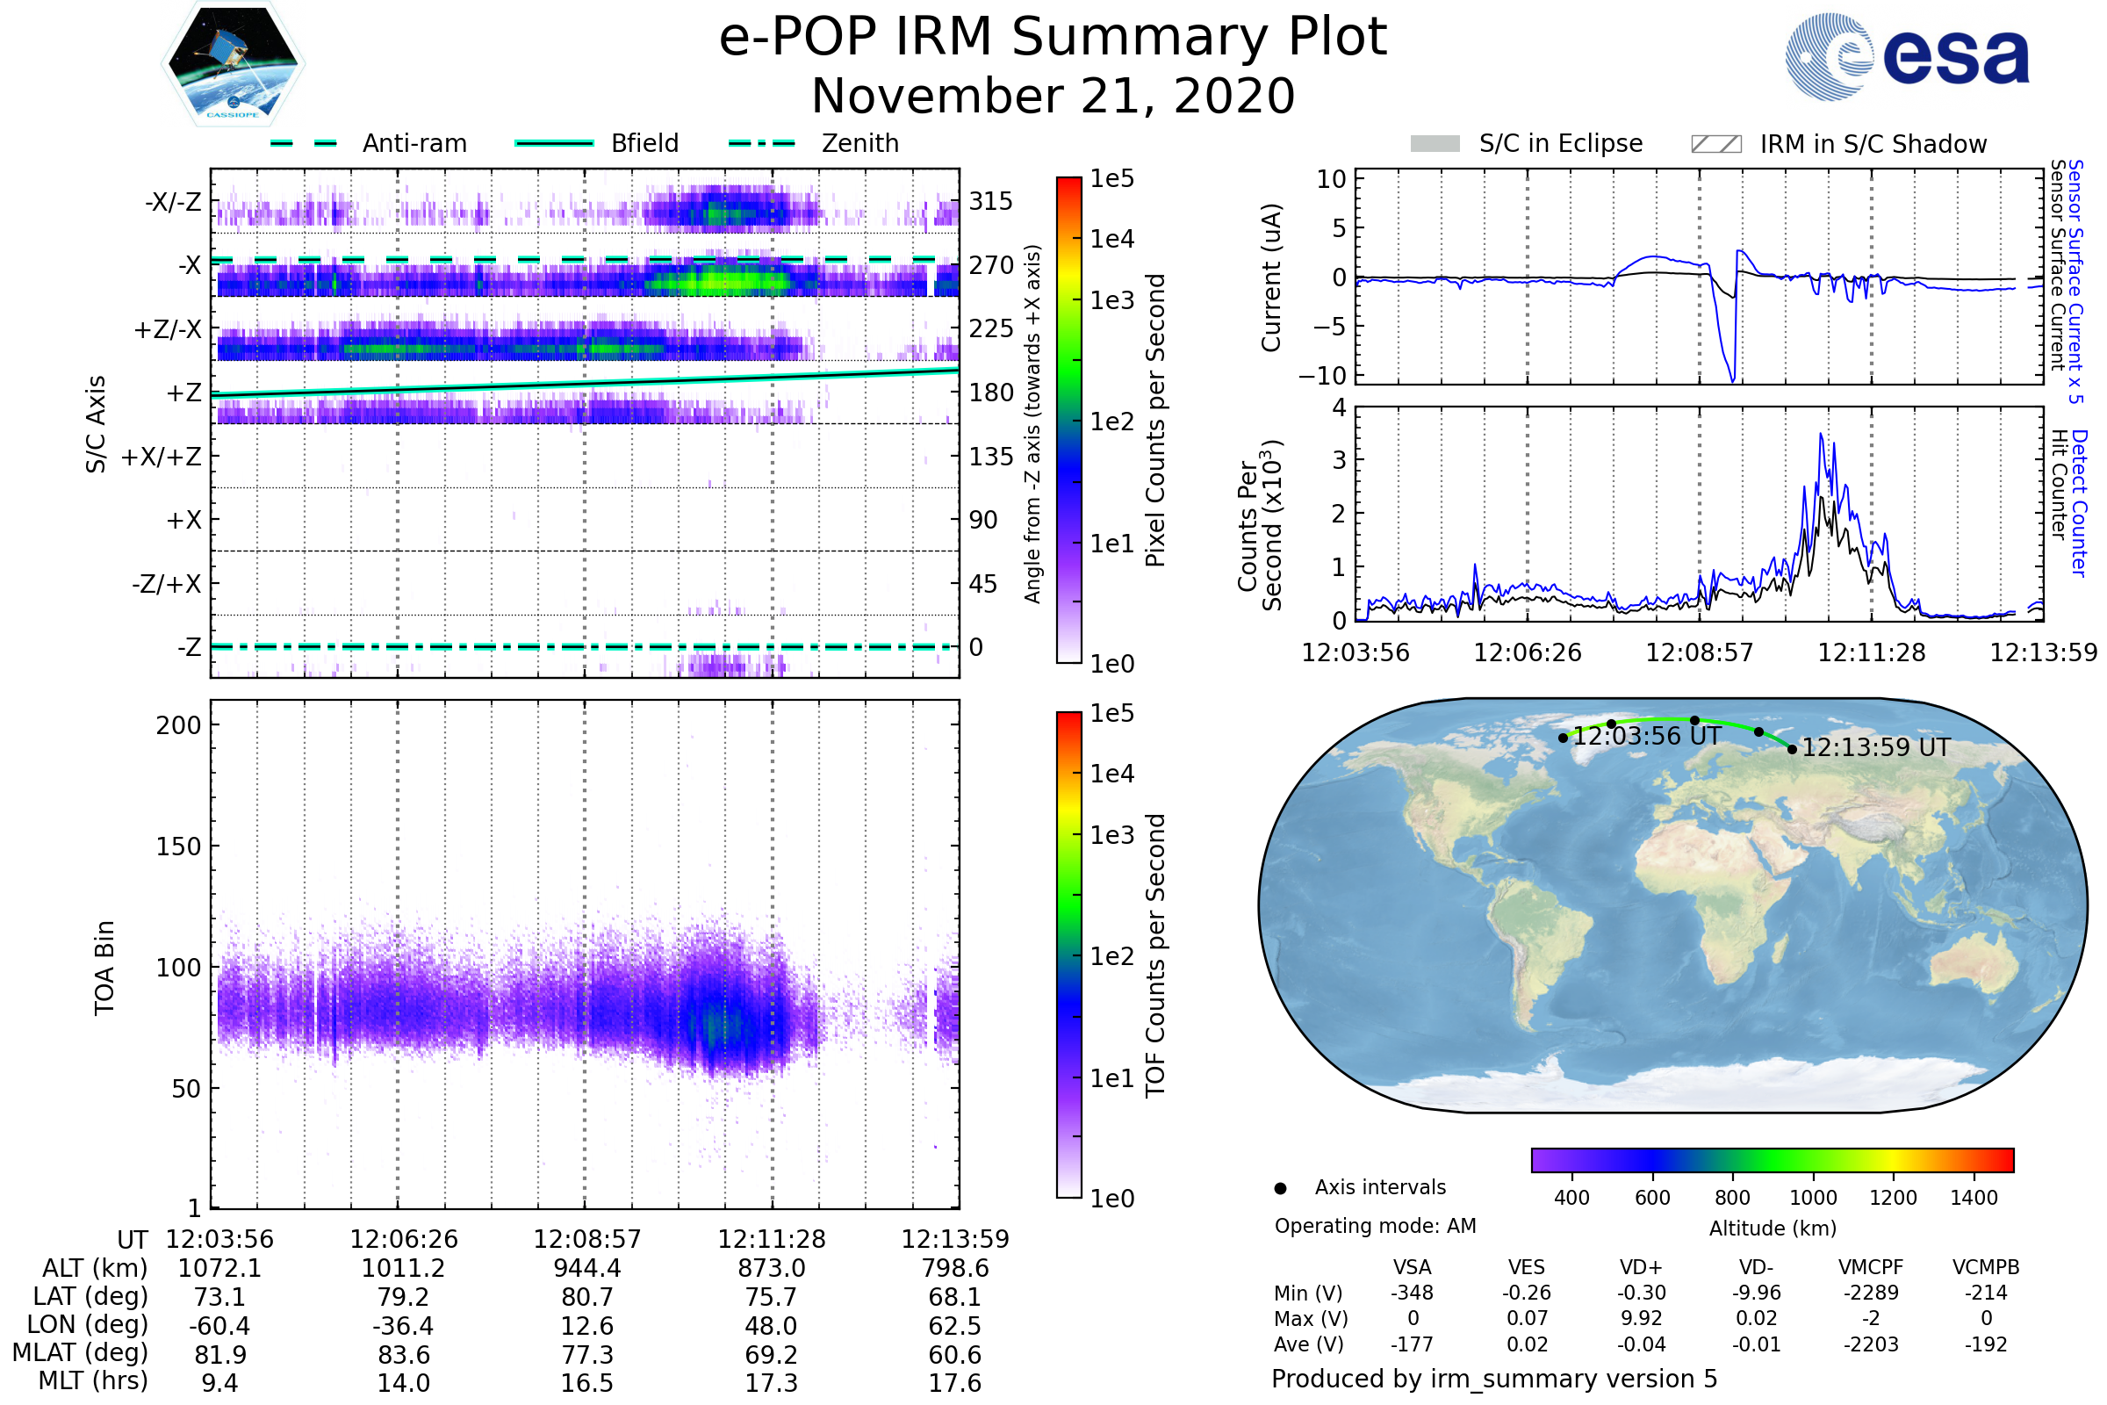Click the Bfield solid line legend marker

coord(554,143)
